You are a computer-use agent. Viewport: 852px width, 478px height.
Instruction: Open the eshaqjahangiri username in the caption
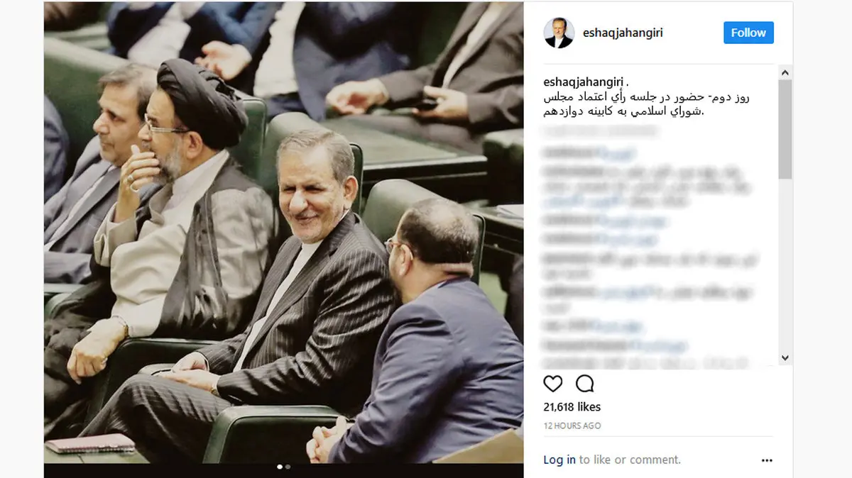point(584,83)
